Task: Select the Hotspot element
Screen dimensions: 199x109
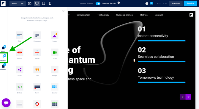Action: 55,70
